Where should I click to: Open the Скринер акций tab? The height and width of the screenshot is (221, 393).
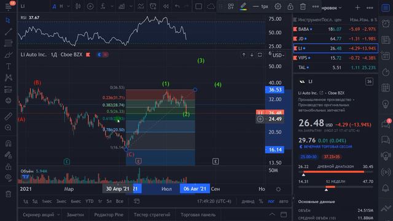[38, 215]
